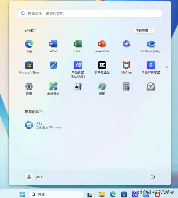
Task: Open the power options button
Action: point(153,177)
